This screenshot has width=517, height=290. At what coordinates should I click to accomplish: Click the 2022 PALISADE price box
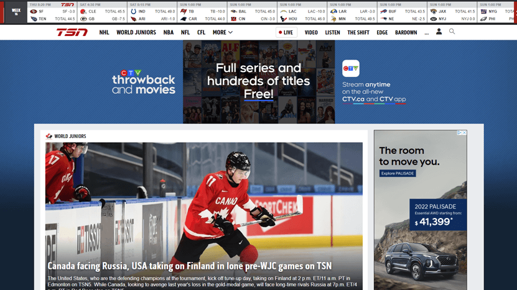(438, 214)
